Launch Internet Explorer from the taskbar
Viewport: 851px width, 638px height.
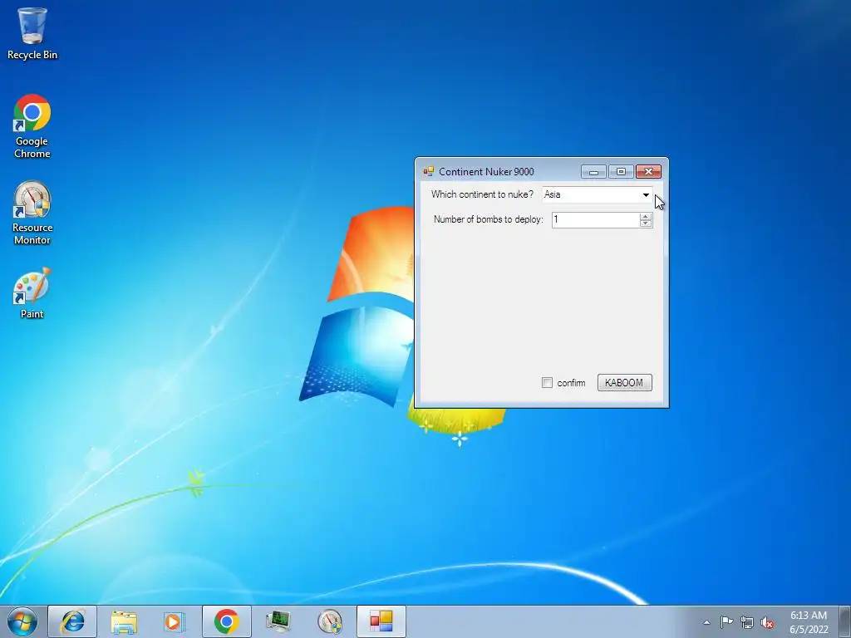pyautogui.click(x=73, y=621)
